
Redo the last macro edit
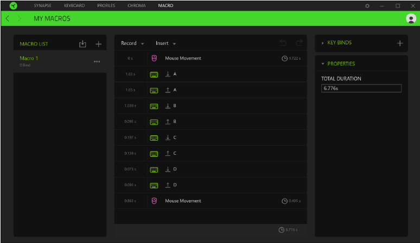pyautogui.click(x=299, y=43)
